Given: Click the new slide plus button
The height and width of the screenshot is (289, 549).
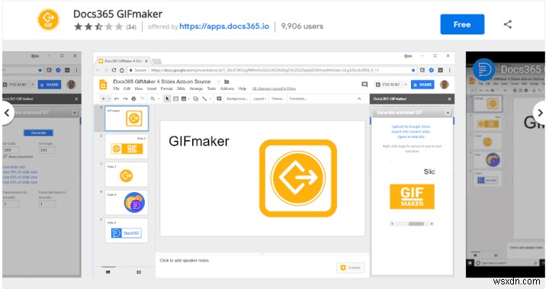Looking at the screenshot, I should [x=103, y=99].
